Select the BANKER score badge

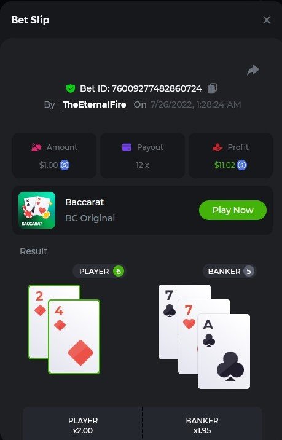click(x=249, y=271)
